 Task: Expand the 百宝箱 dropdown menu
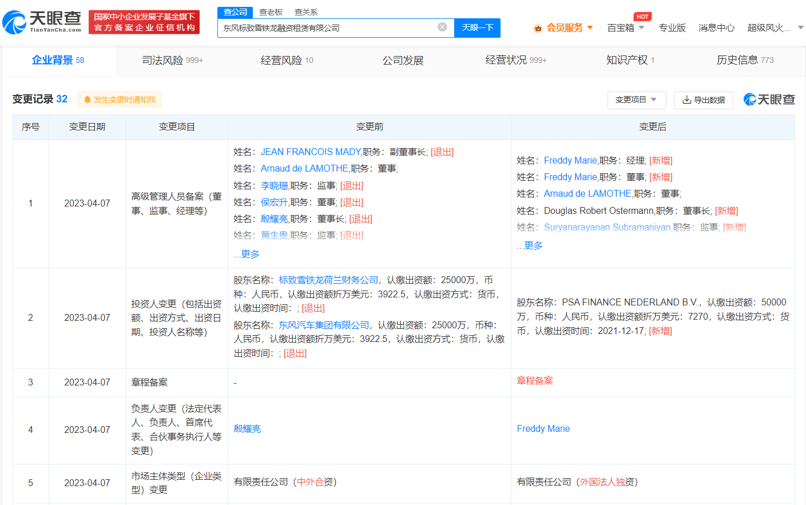[641, 27]
